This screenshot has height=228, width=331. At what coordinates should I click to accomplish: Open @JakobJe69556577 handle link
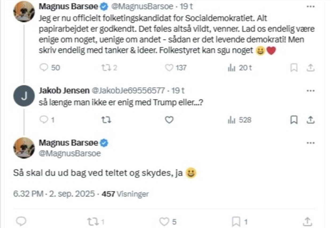click(x=128, y=91)
